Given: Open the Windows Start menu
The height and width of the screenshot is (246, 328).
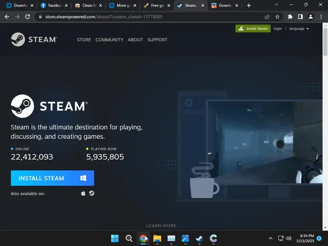Looking at the screenshot, I should 115,238.
